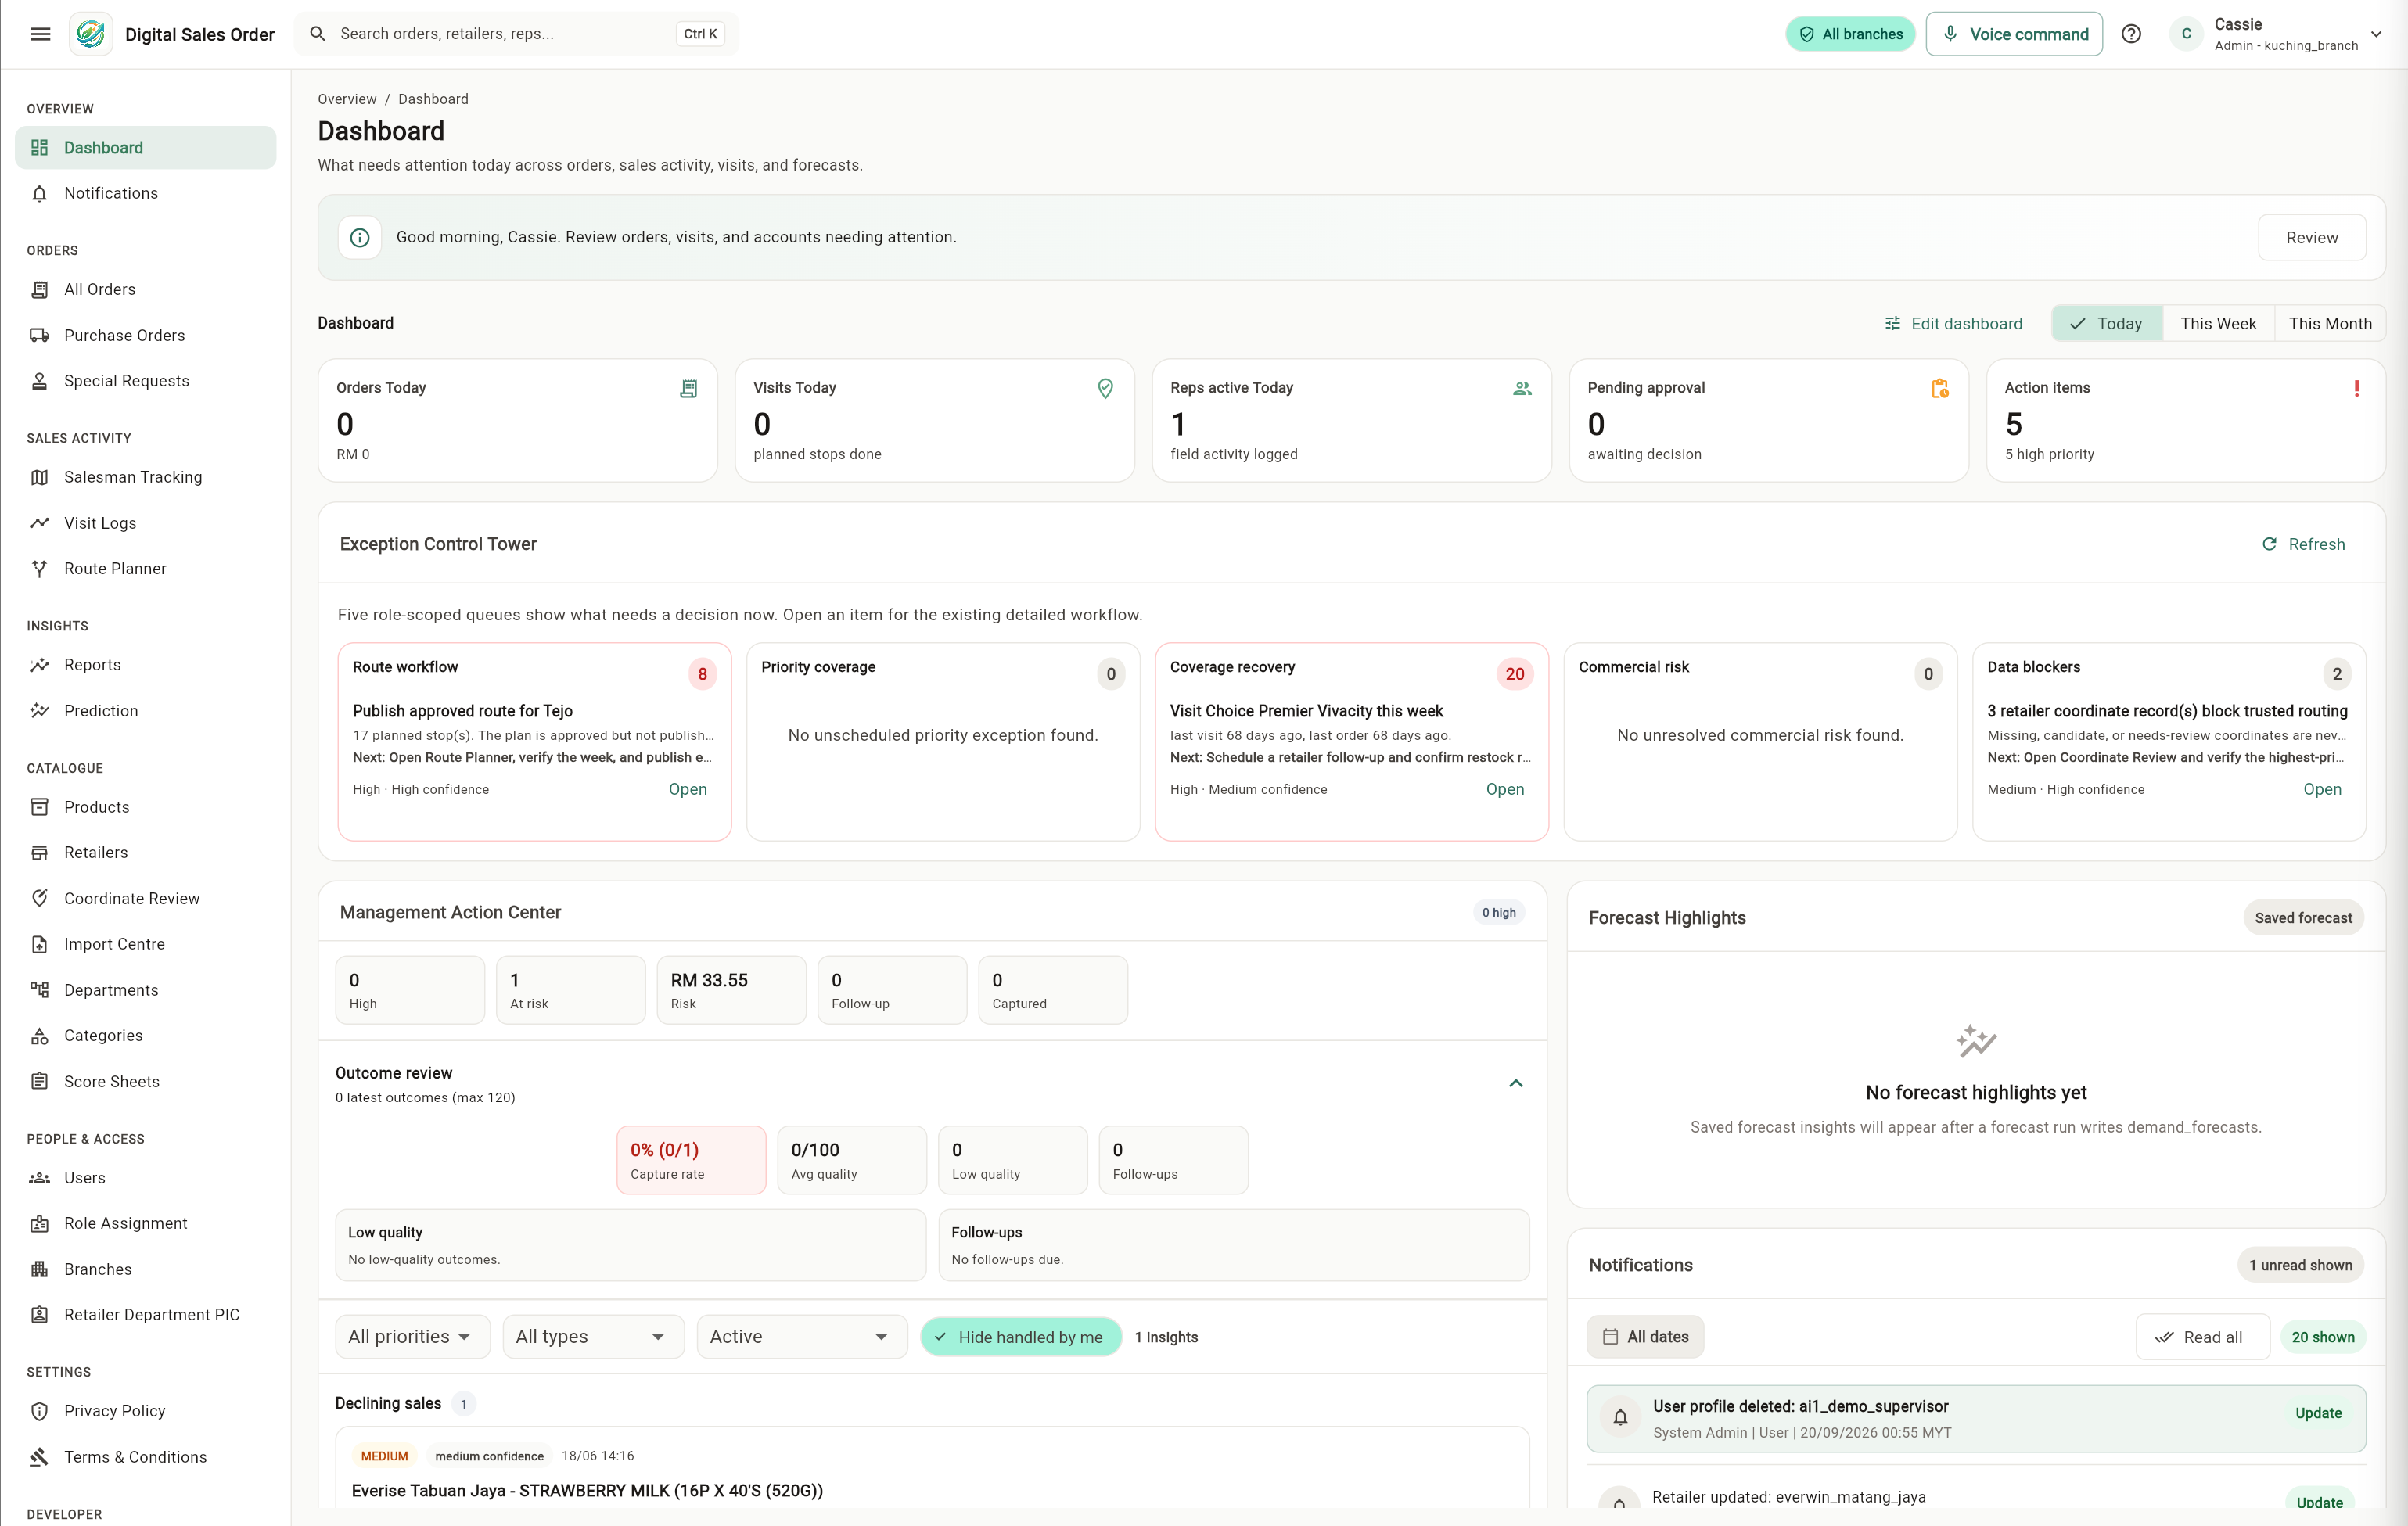Click the Orders Today receipt icon
The width and height of the screenshot is (2408, 1526).
[688, 388]
